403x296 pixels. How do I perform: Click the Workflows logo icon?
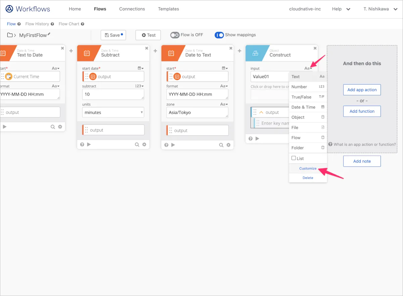(x=9, y=9)
